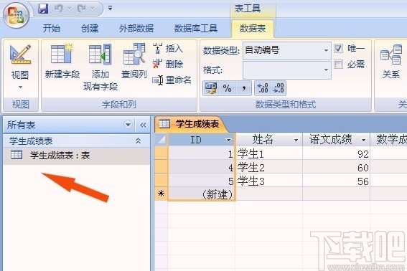The width and height of the screenshot is (407, 271).
Task: Apply comma number format button
Action: [243, 88]
